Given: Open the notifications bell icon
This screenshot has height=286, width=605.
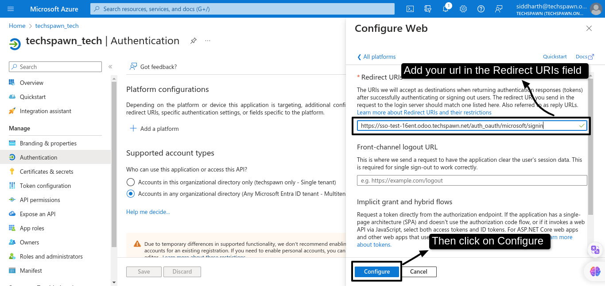Looking at the screenshot, I should (446, 9).
